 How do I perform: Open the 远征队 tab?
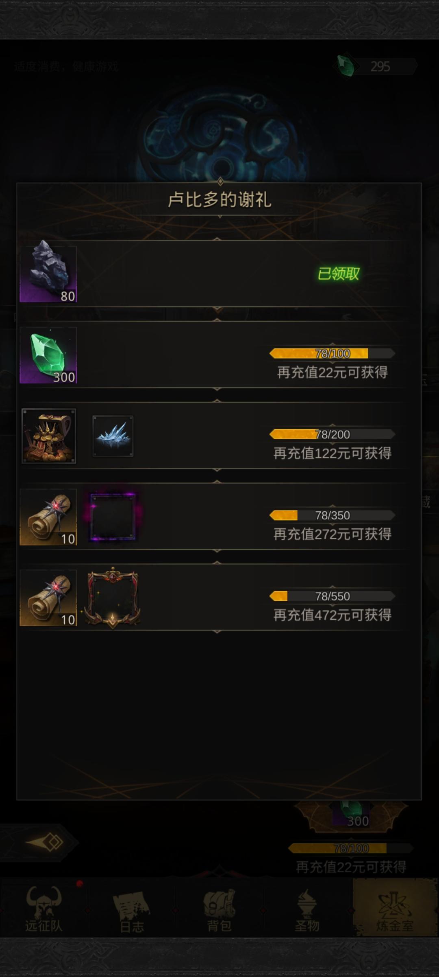(x=44, y=909)
